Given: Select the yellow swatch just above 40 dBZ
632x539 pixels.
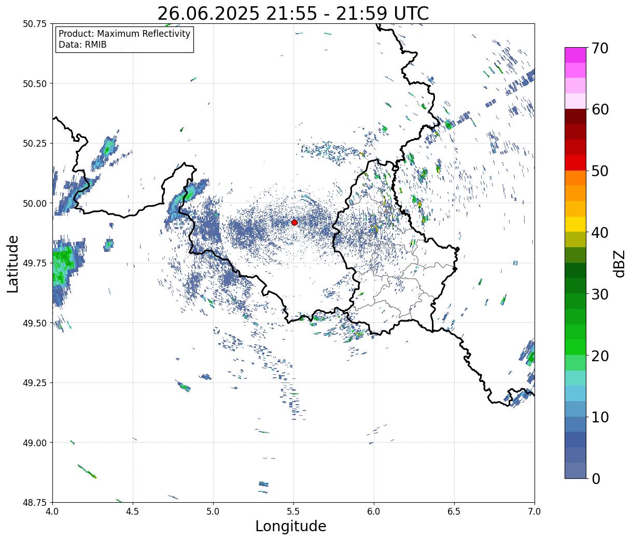Looking at the screenshot, I should (x=575, y=224).
